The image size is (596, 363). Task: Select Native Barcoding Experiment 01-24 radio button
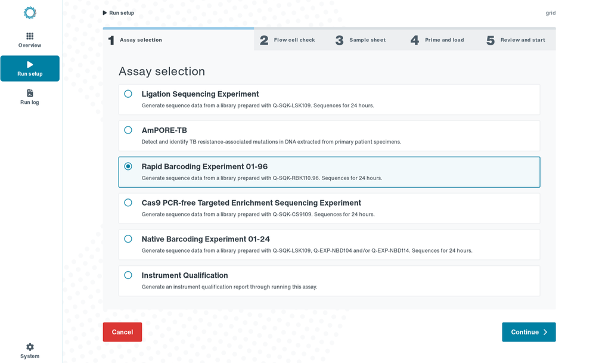coord(128,238)
